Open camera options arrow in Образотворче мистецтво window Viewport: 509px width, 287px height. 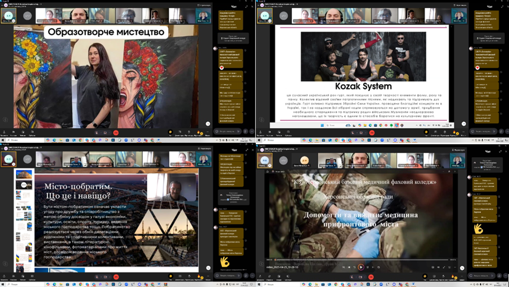(x=110, y=133)
